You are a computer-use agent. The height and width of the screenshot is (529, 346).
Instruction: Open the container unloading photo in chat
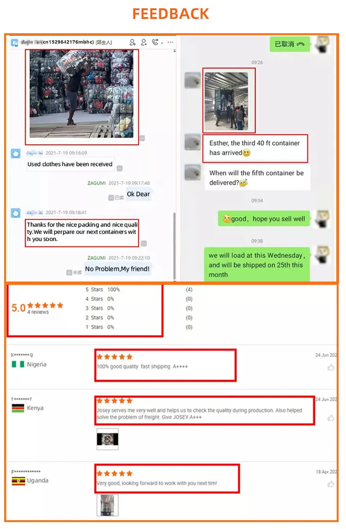tap(226, 101)
